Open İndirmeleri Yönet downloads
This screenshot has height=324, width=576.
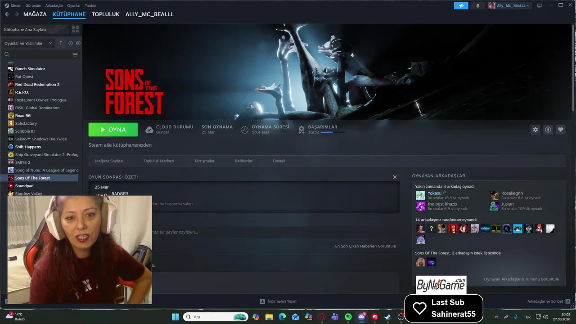[278, 301]
